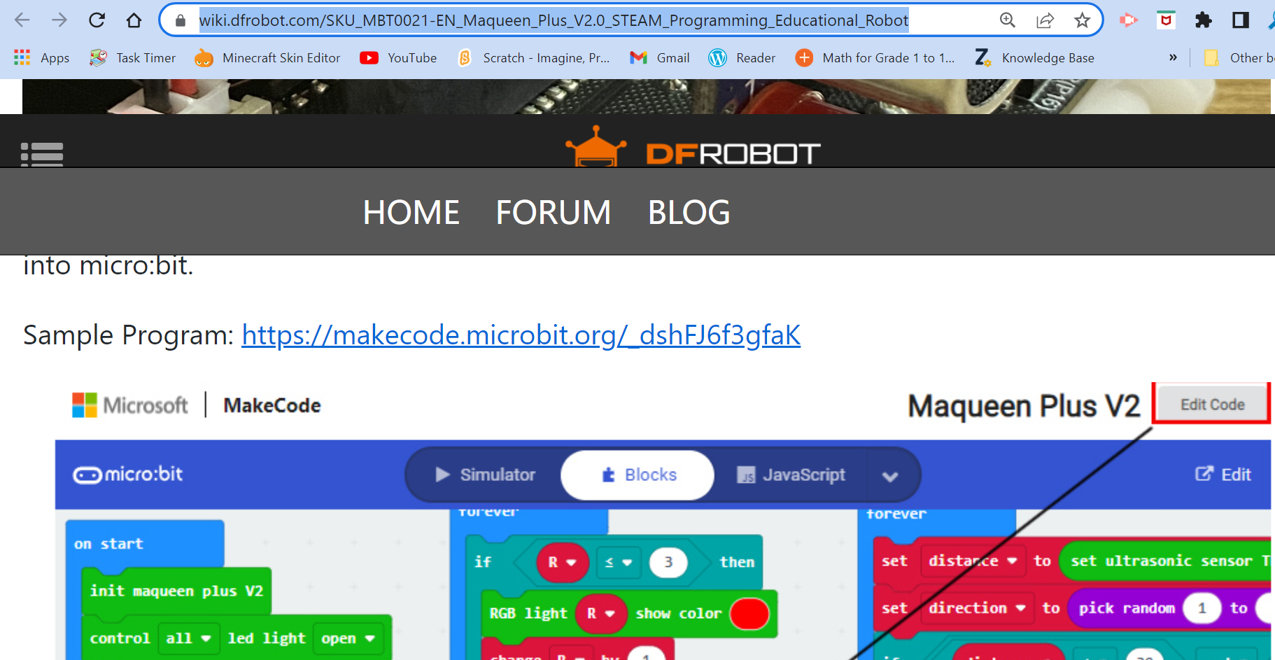Click the McAfee WebAdvisor extension icon
The height and width of the screenshot is (660, 1275).
point(1165,20)
